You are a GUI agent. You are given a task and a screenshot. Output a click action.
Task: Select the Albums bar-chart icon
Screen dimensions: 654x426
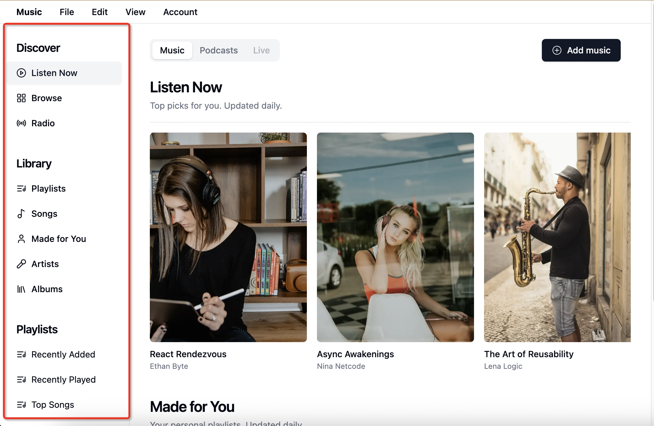pos(21,289)
